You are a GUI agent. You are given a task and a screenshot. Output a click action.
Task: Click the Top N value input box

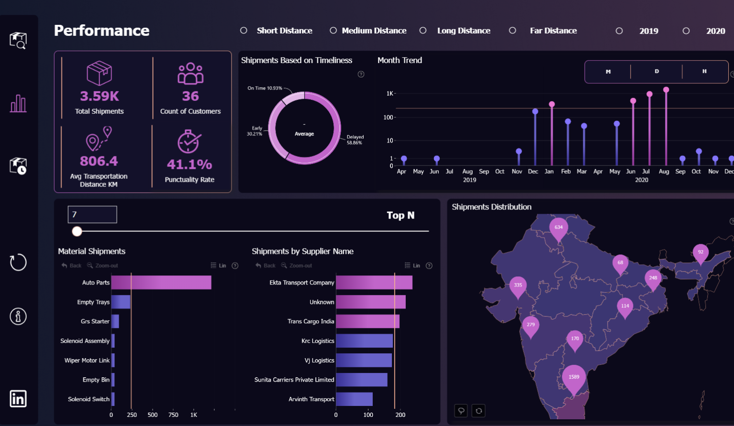(92, 215)
